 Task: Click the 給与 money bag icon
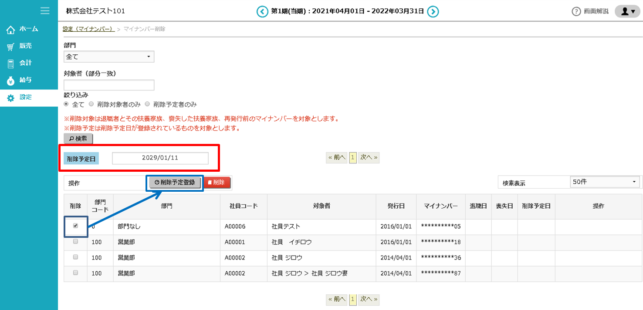tap(11, 80)
